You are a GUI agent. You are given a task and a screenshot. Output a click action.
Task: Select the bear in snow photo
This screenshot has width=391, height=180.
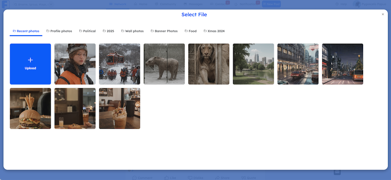click(x=164, y=64)
